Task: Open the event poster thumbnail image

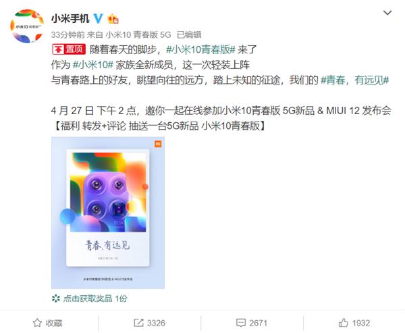Action: [x=108, y=213]
